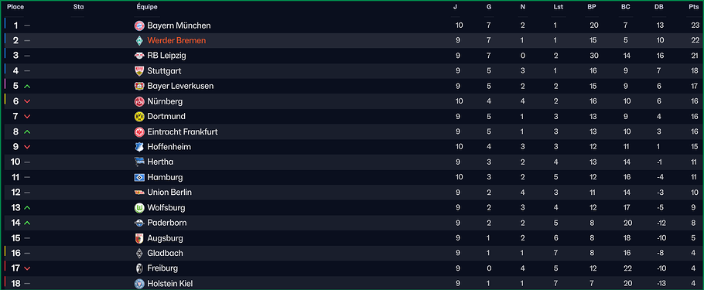Click the Werder Bremen club crest
The width and height of the screenshot is (704, 290).
139,41
